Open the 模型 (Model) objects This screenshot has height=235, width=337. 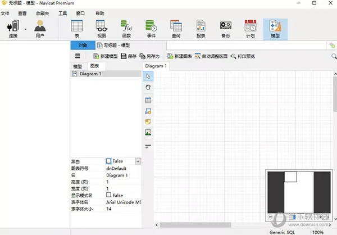point(275,29)
